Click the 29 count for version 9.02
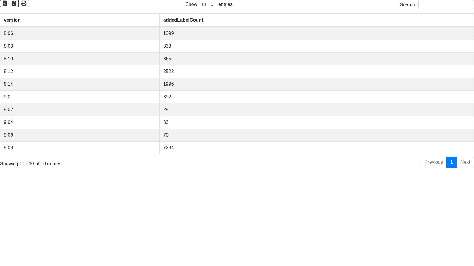 (x=166, y=110)
